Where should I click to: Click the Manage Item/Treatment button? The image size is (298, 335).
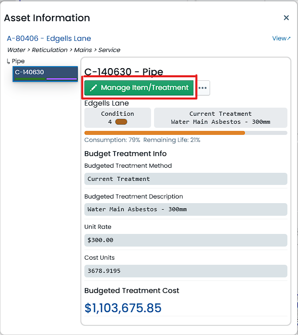coord(139,87)
